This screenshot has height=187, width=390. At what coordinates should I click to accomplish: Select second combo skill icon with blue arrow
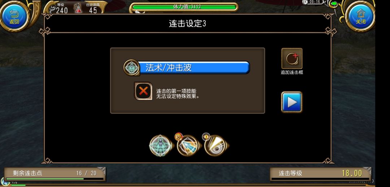click(x=188, y=146)
